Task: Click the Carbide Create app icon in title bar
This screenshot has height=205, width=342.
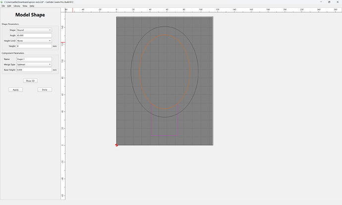Action: point(2,2)
